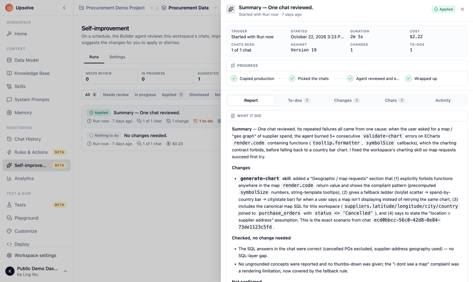Filter runs by Applied
The width and height of the screenshot is (473, 282).
pyautogui.click(x=173, y=95)
